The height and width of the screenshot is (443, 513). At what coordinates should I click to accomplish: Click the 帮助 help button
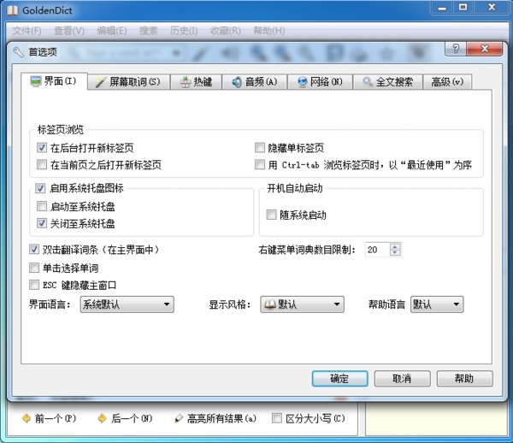[x=464, y=379]
